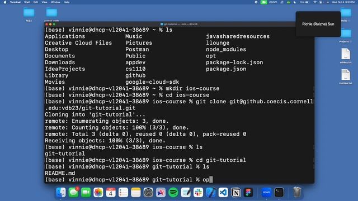
Task: Click the menu bar date and time
Action: [x=343, y=2]
